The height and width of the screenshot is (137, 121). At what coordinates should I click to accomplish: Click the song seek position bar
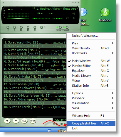point(18,18)
